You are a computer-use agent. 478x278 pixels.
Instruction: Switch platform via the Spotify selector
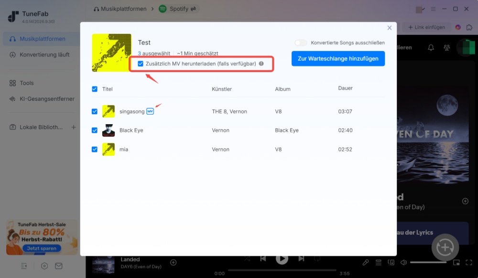pos(179,9)
